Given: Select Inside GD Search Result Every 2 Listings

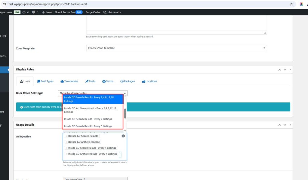Looking at the screenshot, I should [88, 119].
